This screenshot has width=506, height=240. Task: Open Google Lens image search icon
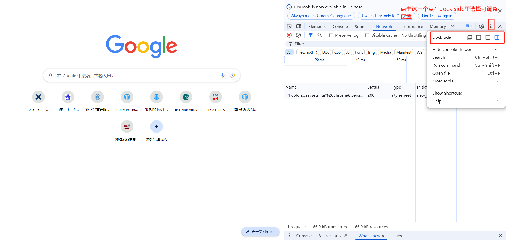pos(232,76)
